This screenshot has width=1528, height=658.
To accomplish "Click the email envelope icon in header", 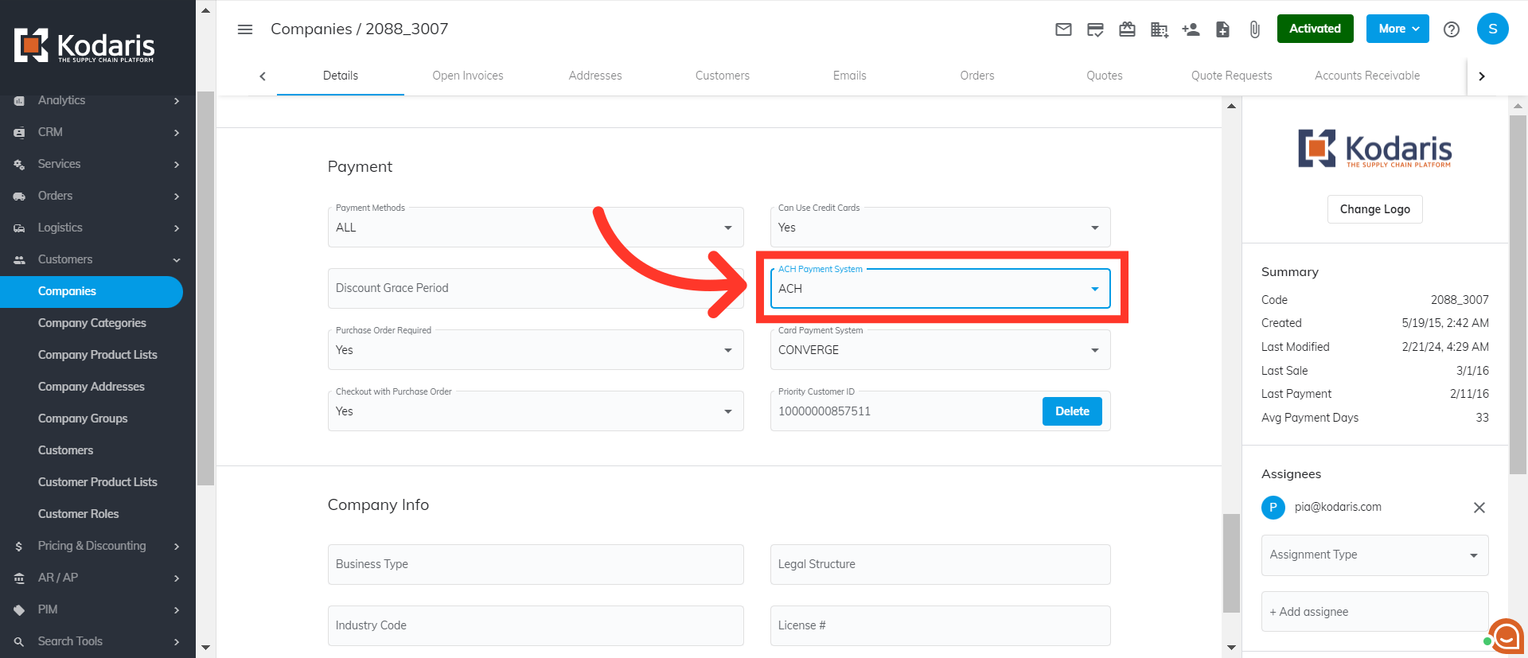I will tap(1063, 29).
